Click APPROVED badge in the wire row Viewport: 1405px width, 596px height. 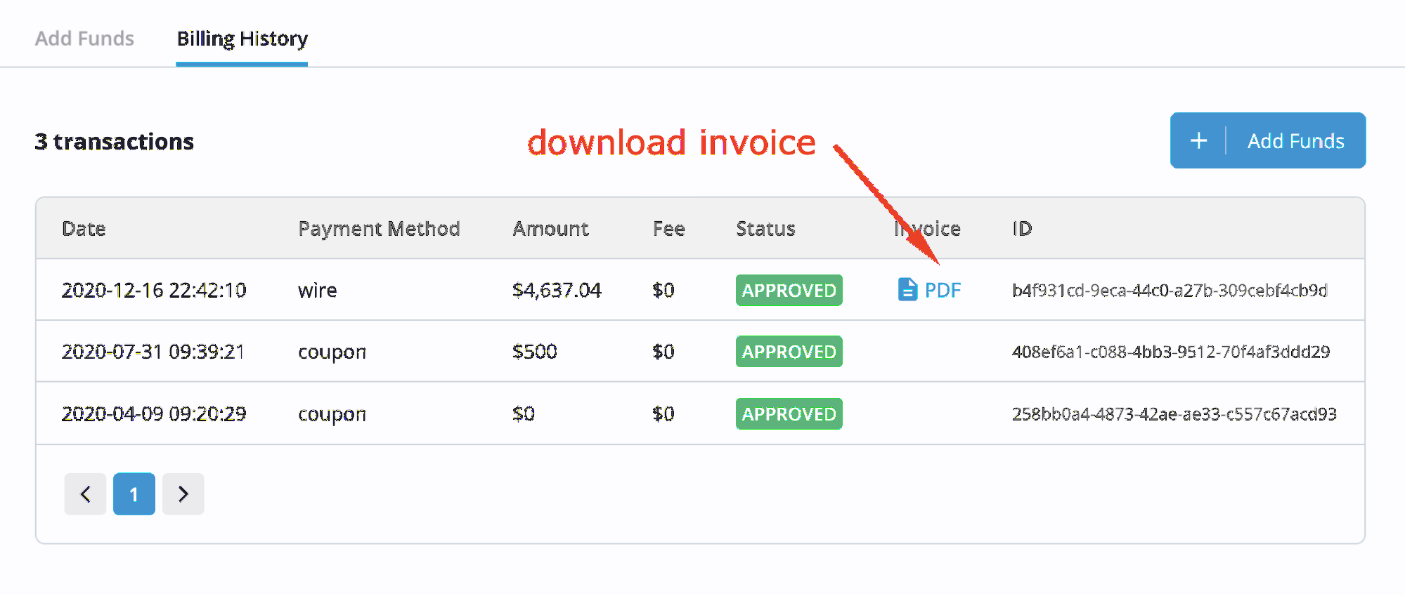pyautogui.click(x=789, y=290)
